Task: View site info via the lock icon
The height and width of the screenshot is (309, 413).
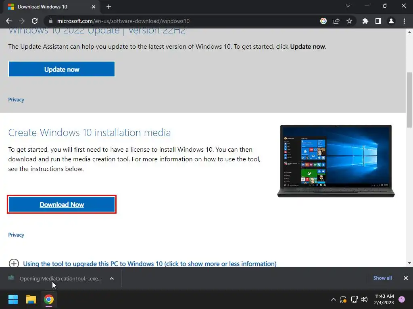Action: coord(50,21)
